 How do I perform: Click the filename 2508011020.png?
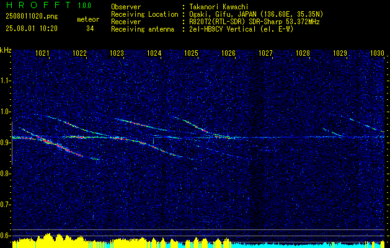(x=32, y=17)
